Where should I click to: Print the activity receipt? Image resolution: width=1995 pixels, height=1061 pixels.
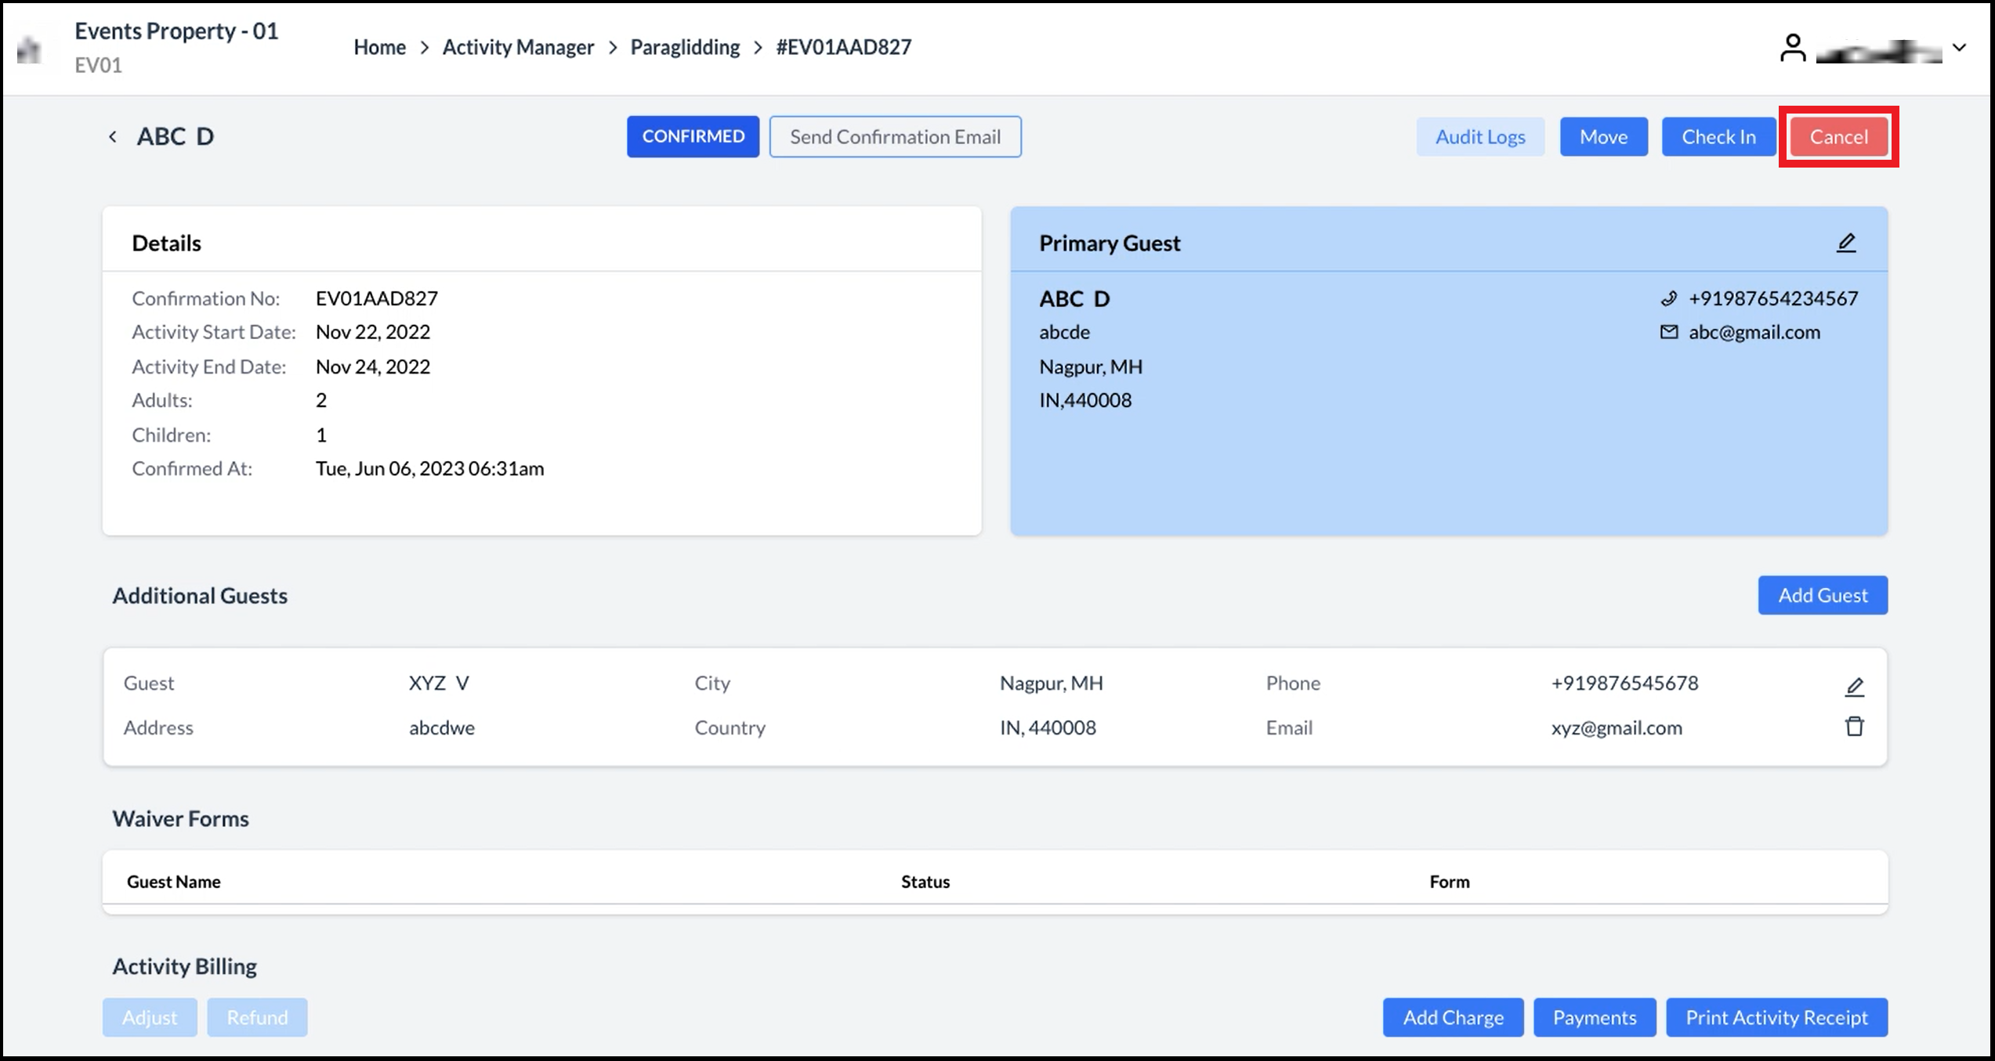(x=1776, y=1017)
